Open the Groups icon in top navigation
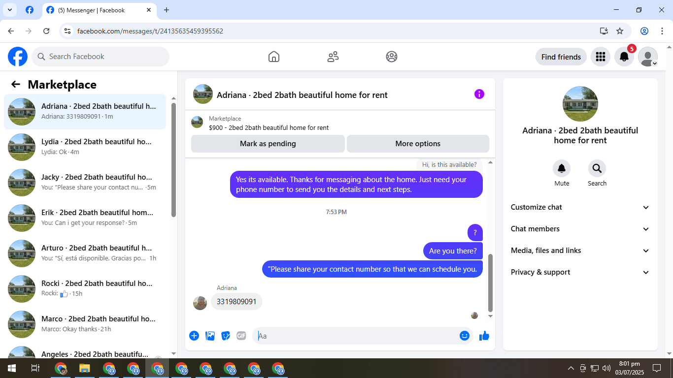The height and width of the screenshot is (378, 673). pyautogui.click(x=392, y=57)
